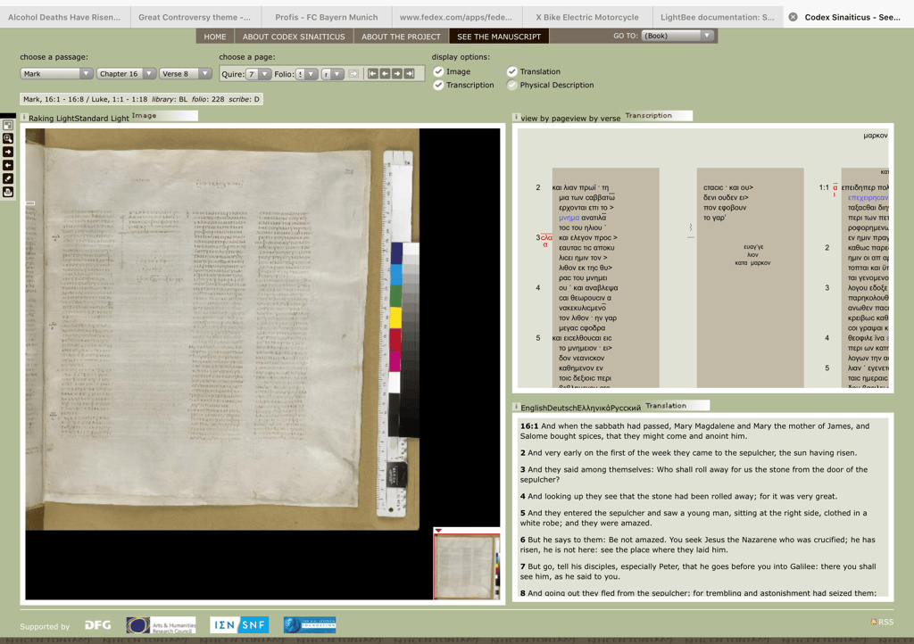Open the Verse 8 dropdown
This screenshot has height=644, width=914.
click(186, 74)
